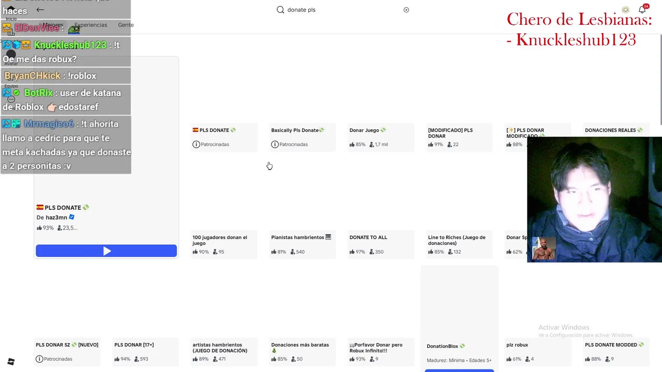This screenshot has height=372, width=662.
Task: Open the featured PLS DONATE title by haz3mn
Action: click(63, 208)
